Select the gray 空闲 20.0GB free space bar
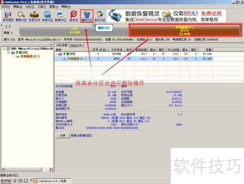244x184 pixels. (74, 30)
